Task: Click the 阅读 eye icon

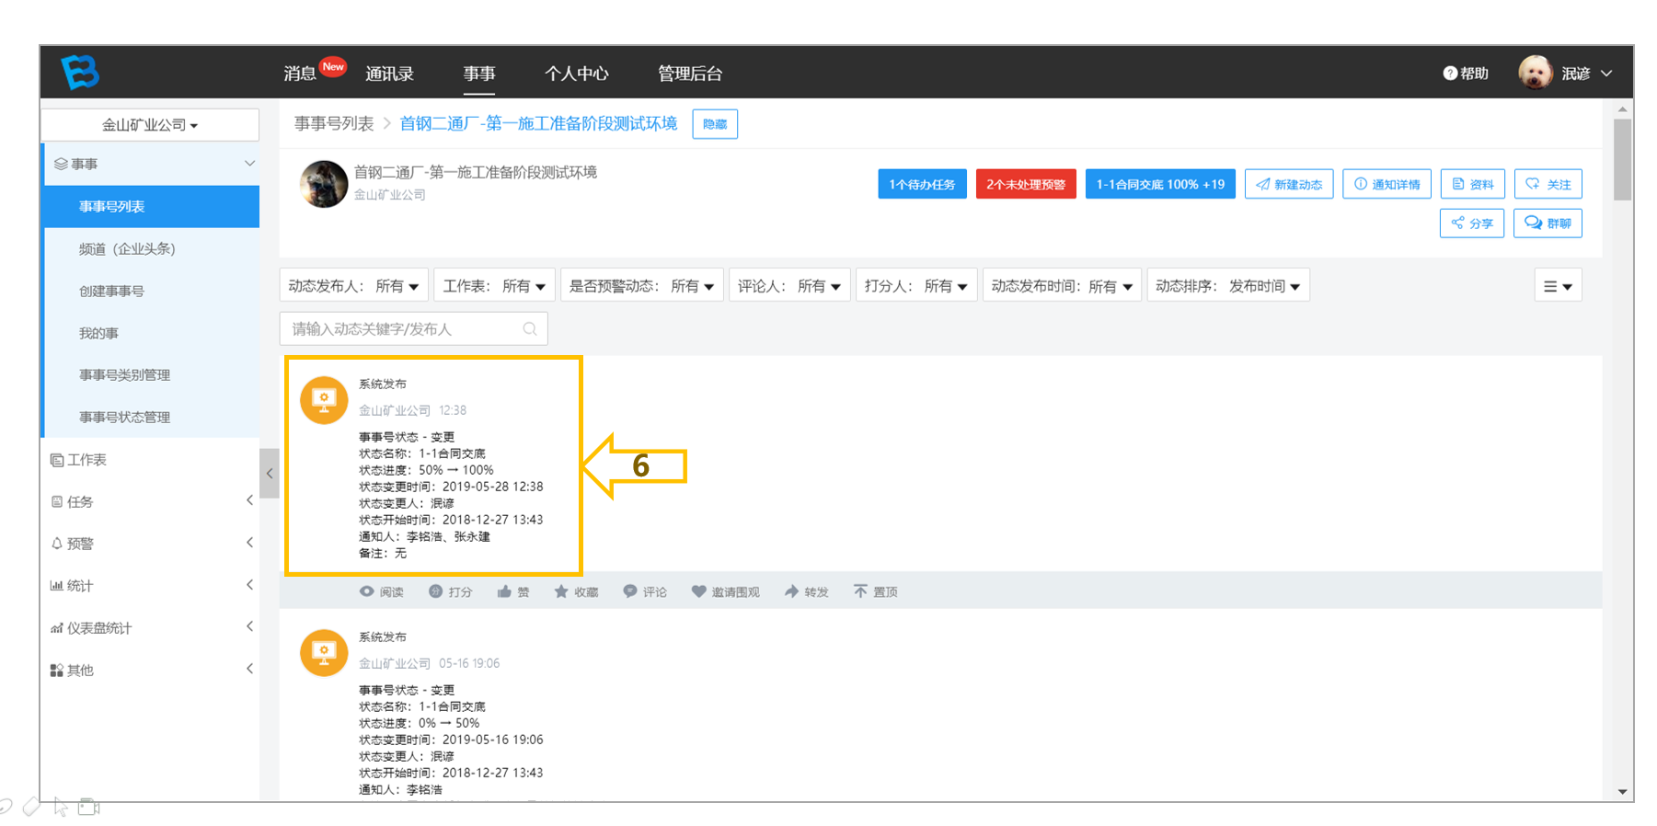Action: 367,591
